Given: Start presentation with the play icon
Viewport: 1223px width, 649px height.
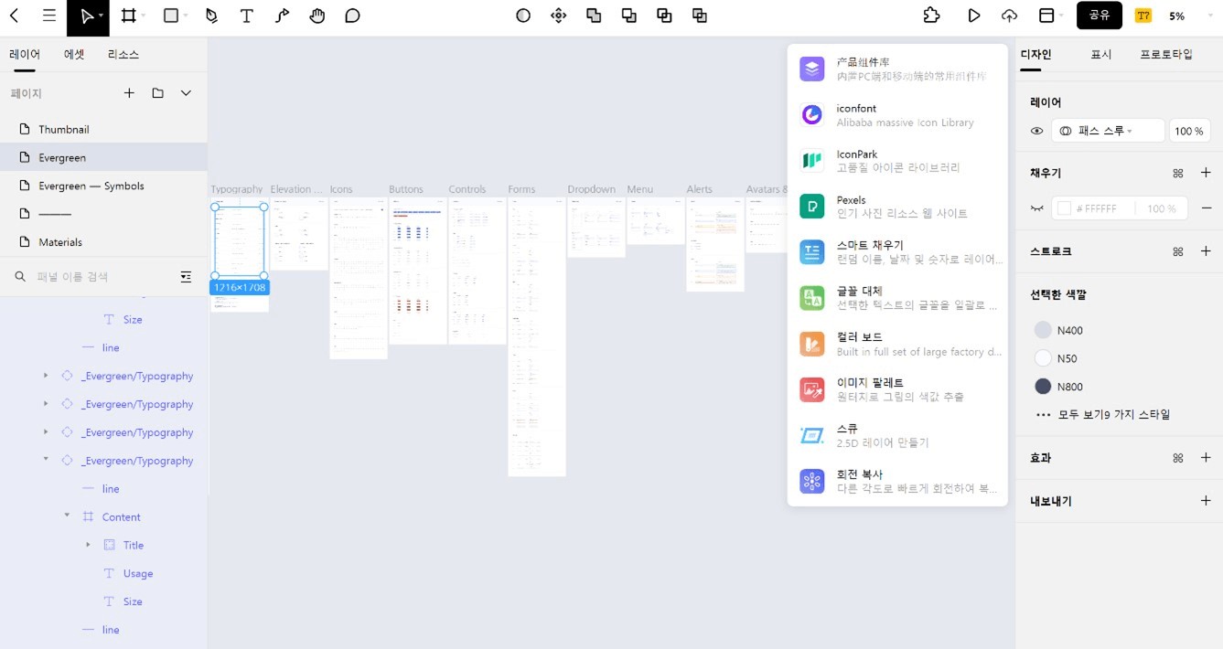Looking at the screenshot, I should coord(974,16).
